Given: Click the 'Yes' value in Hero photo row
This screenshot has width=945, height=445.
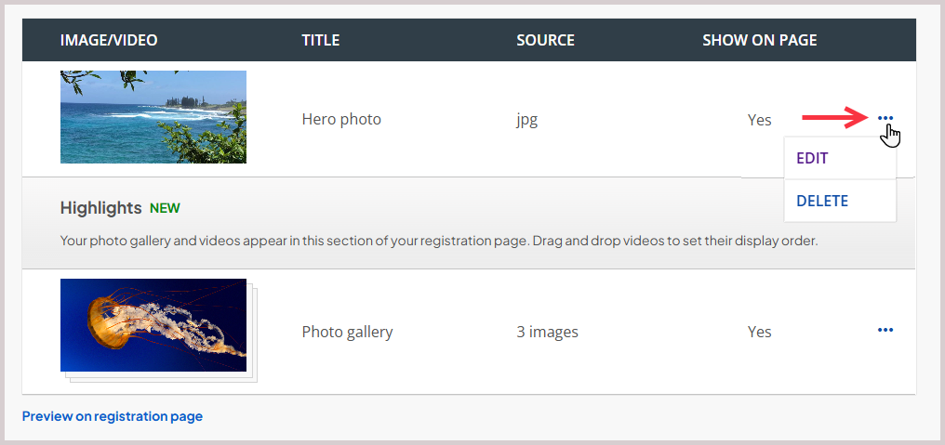Looking at the screenshot, I should 759,120.
